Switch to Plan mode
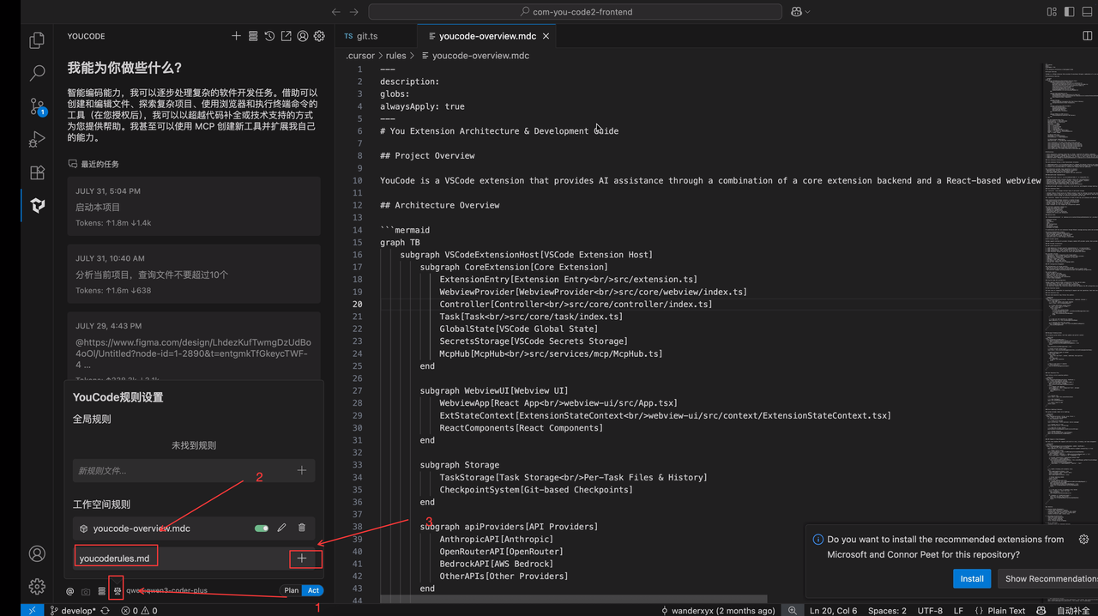 (292, 590)
